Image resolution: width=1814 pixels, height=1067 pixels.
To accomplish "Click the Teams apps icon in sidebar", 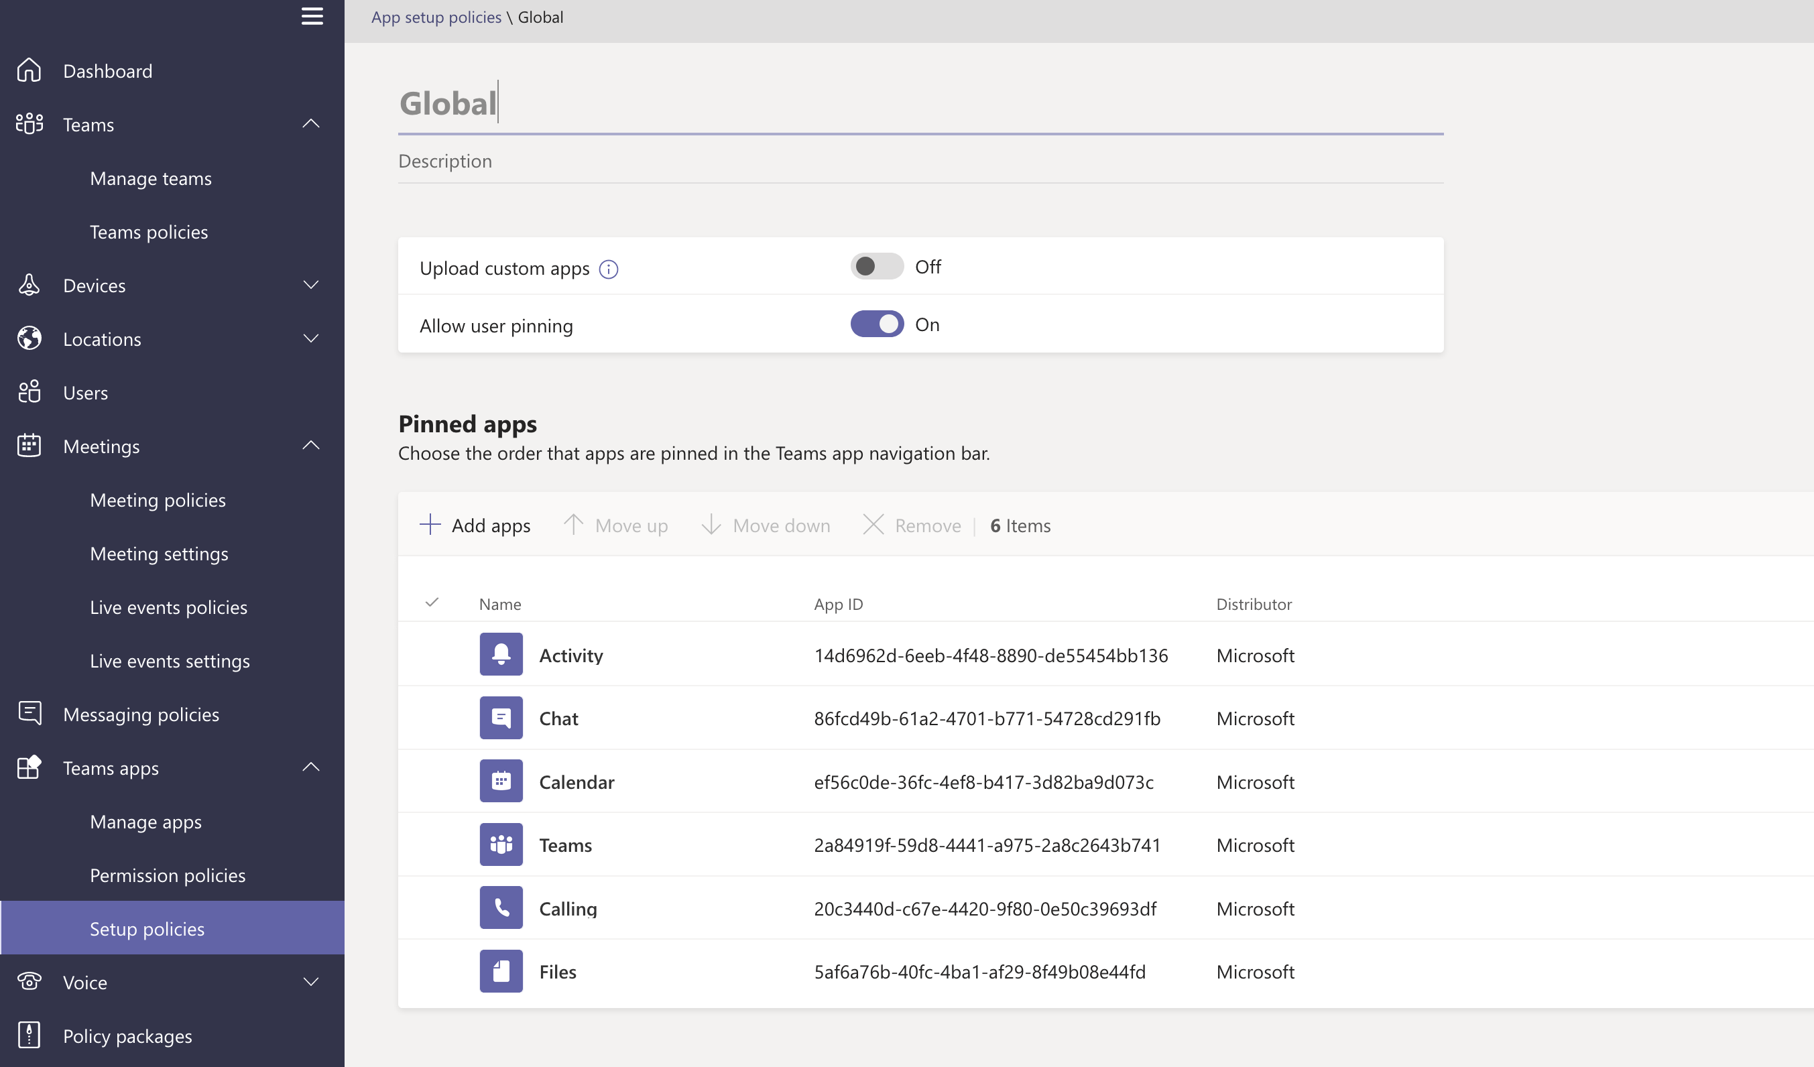I will (29, 767).
